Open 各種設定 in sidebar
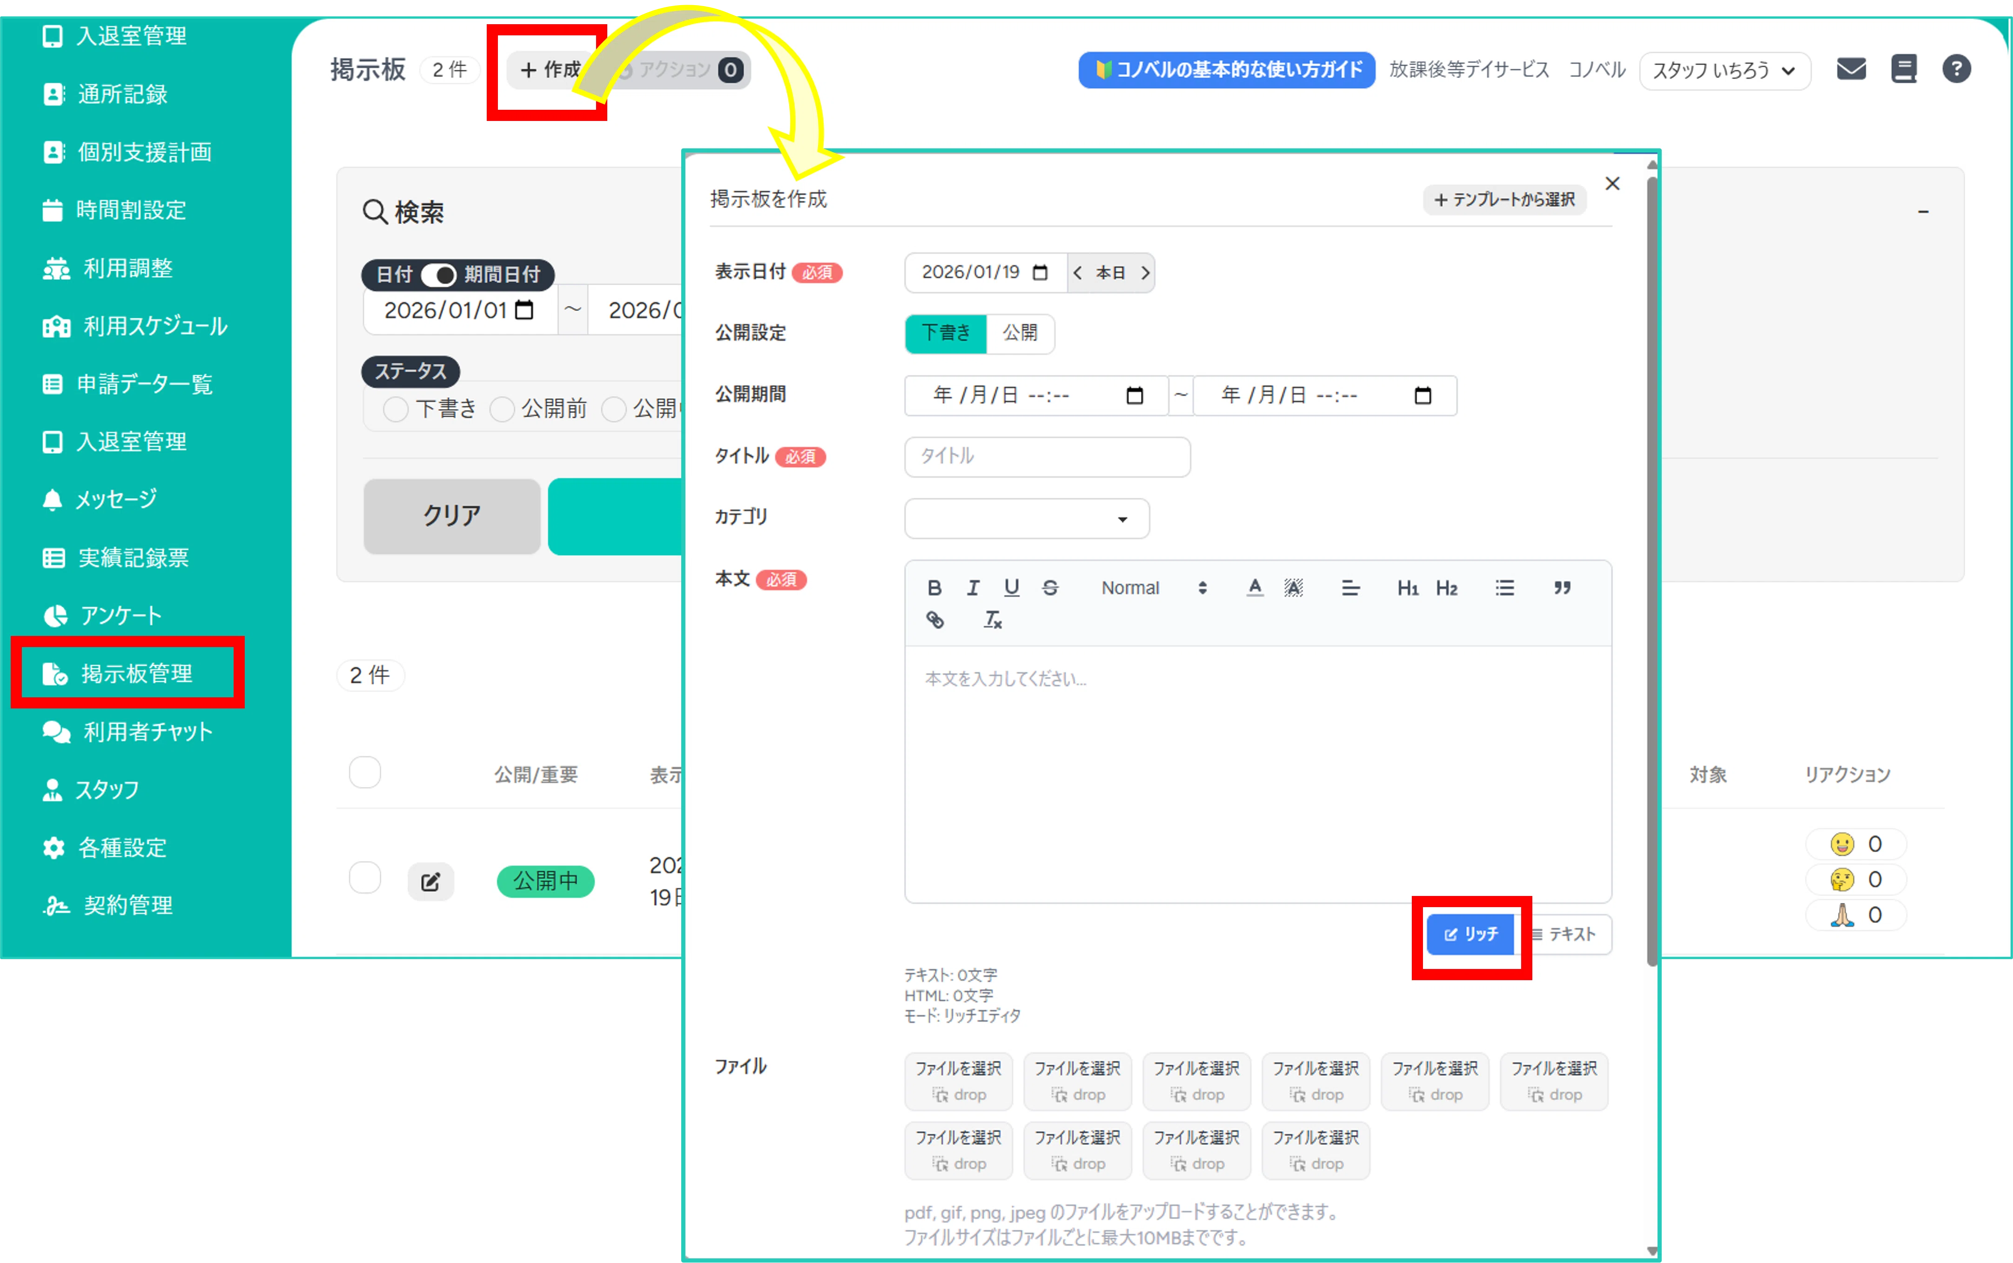 coord(105,848)
